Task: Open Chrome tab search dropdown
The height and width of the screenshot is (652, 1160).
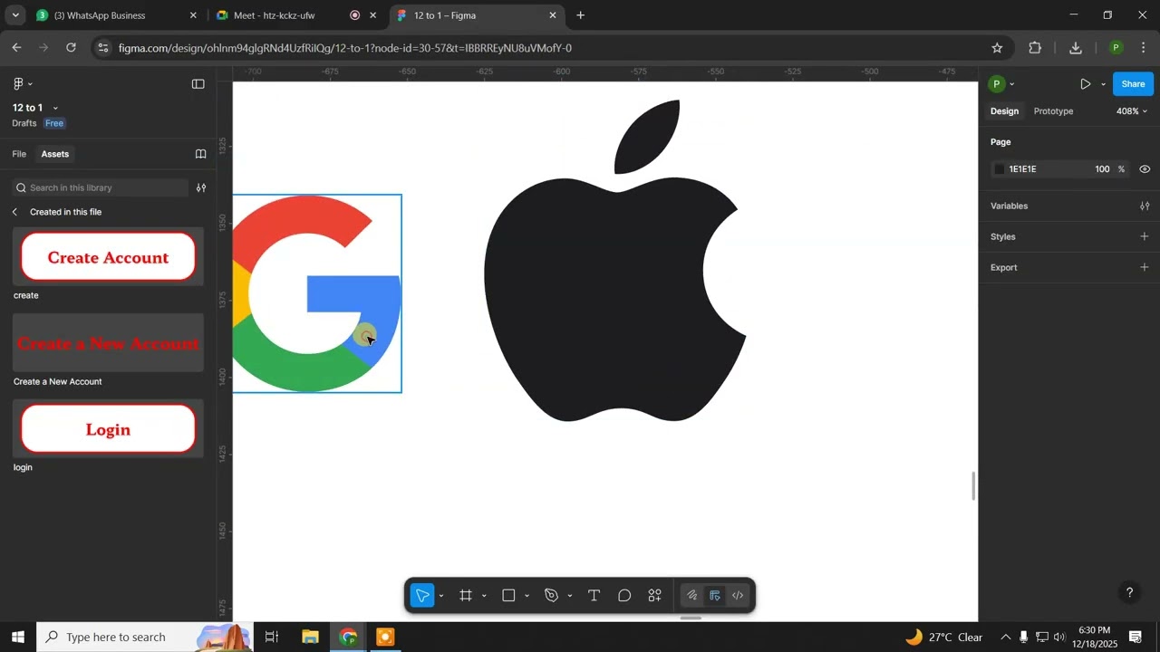Action: click(x=15, y=15)
